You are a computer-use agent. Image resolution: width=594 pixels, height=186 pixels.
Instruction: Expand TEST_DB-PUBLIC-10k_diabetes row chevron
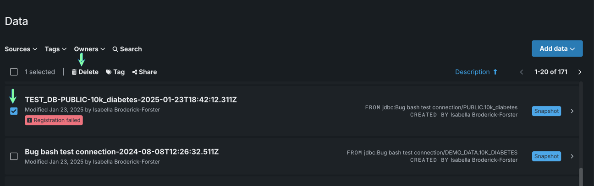click(572, 111)
